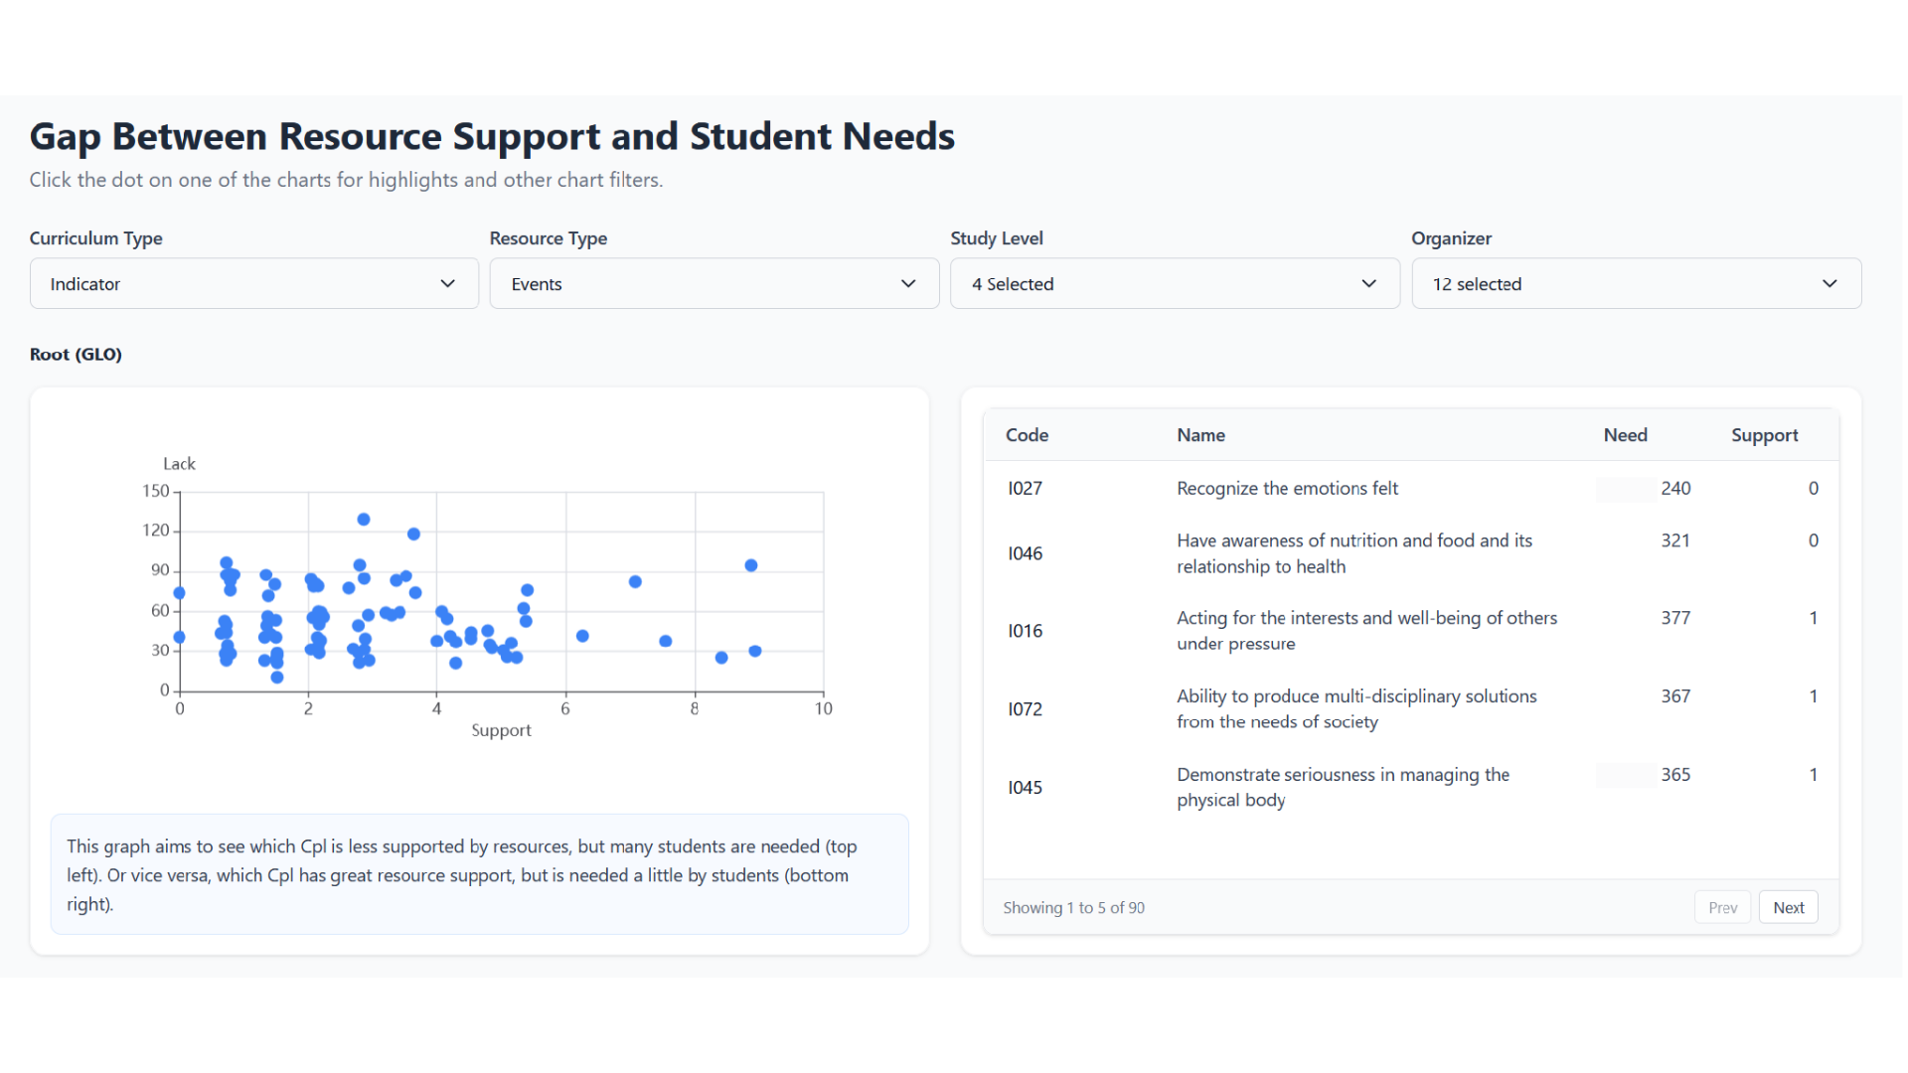Select code I016 in the table

[x=1025, y=631]
